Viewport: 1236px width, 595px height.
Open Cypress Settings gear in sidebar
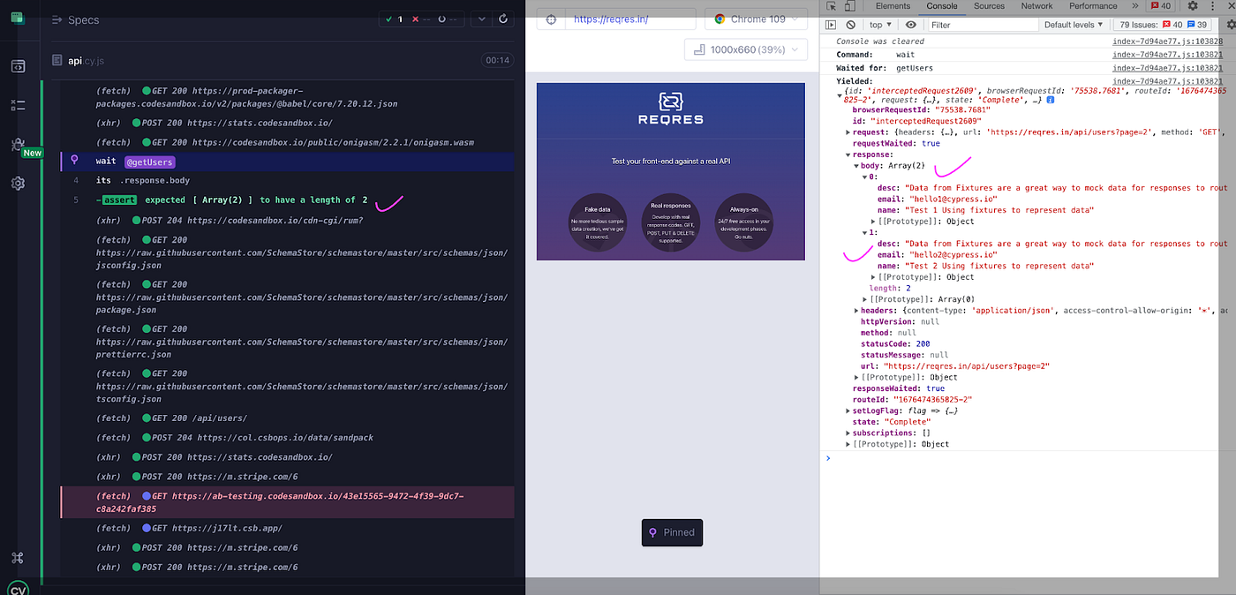click(x=18, y=184)
